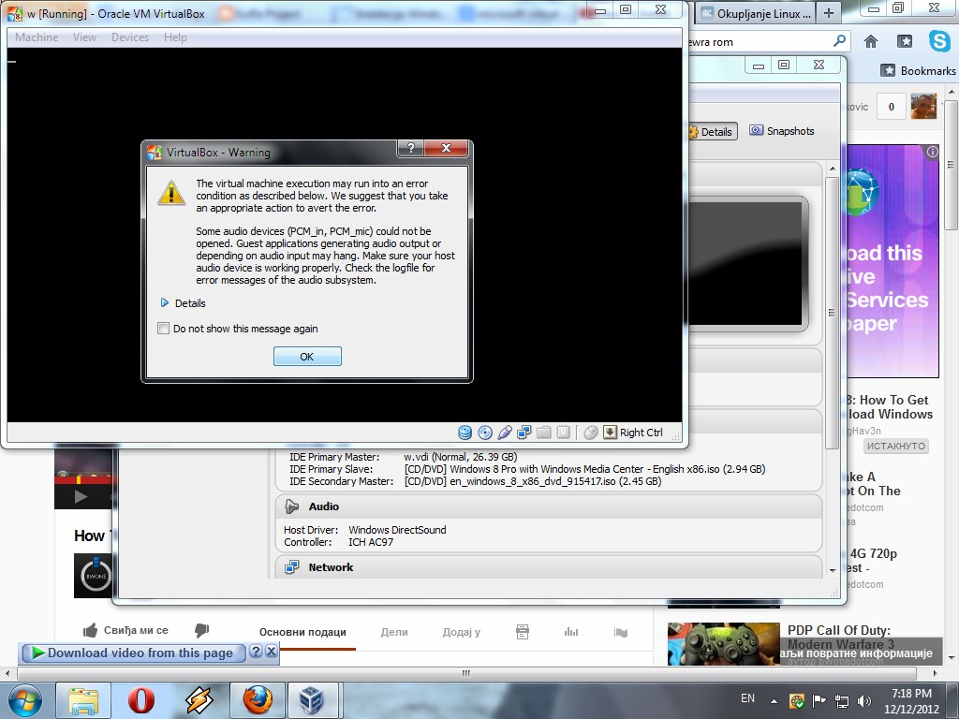Click the game controller video thumbnail
Viewport: 959px width, 719px height.
coord(724,644)
